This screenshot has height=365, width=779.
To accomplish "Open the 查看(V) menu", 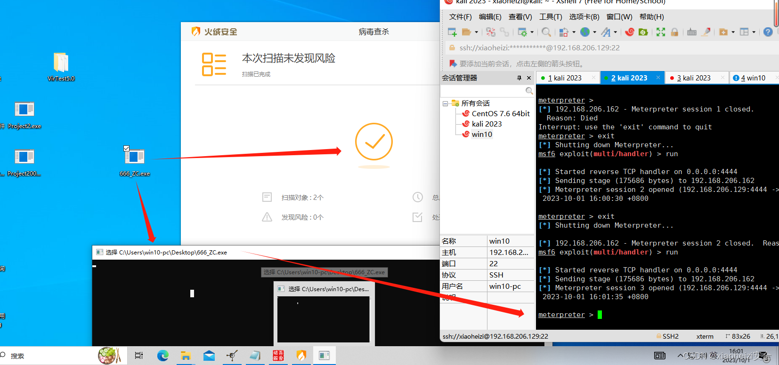I will click(x=520, y=17).
